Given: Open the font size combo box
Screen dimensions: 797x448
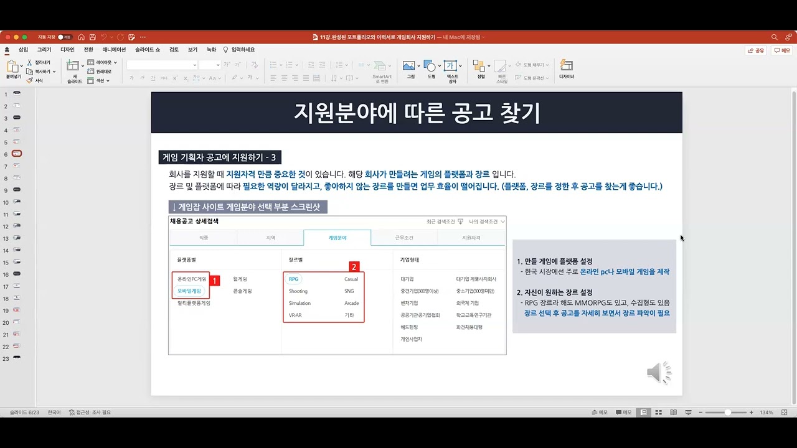Looking at the screenshot, I should (210, 65).
